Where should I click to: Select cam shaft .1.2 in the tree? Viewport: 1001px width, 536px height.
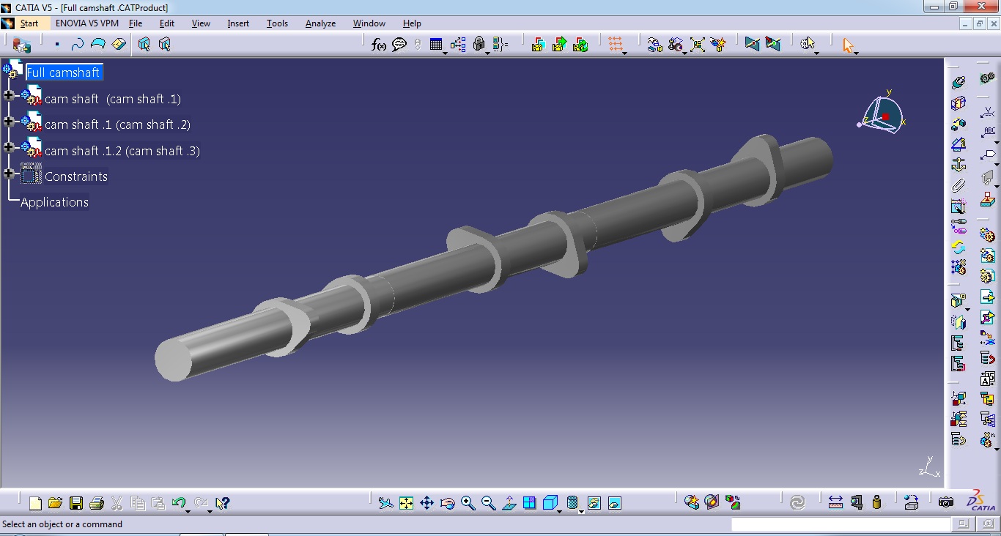coord(122,150)
